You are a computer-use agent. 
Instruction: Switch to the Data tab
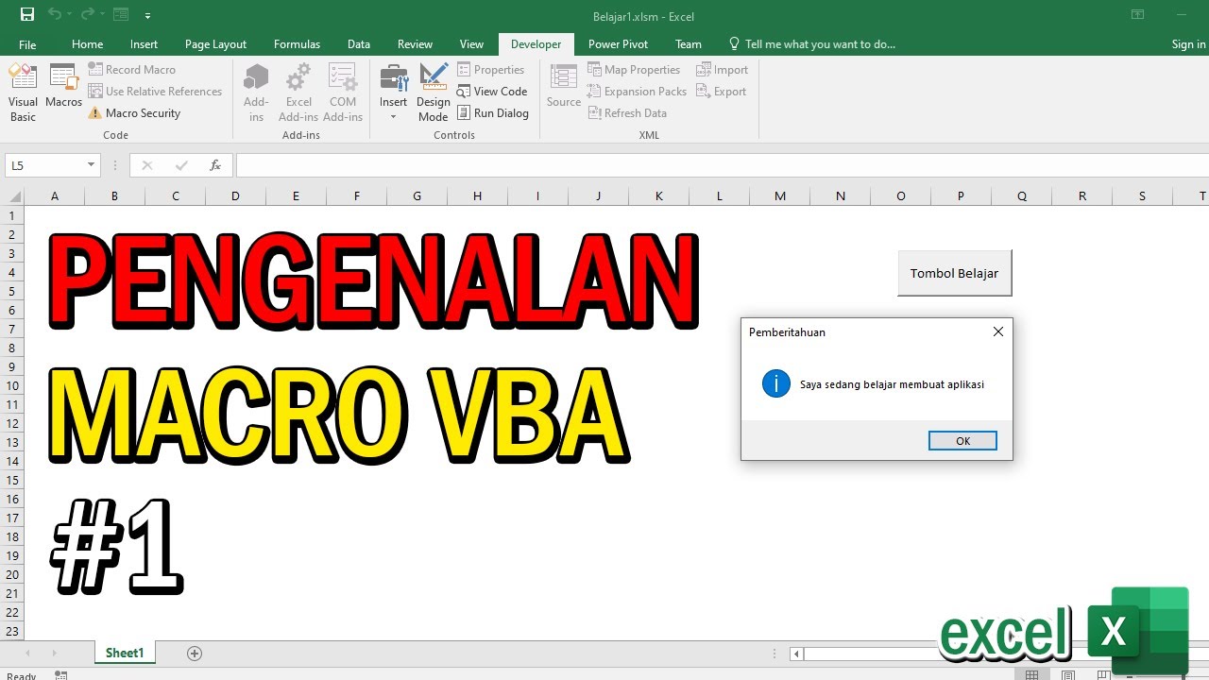[x=358, y=44]
